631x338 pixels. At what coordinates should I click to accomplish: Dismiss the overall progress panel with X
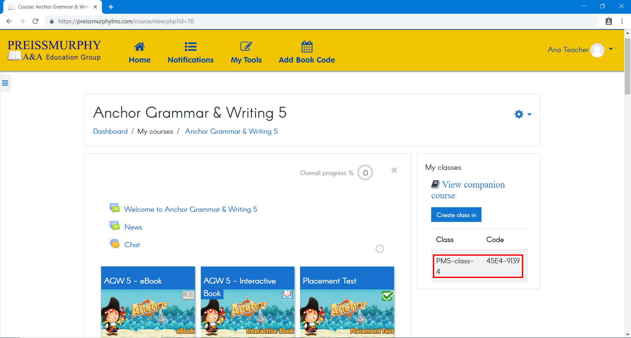click(394, 170)
